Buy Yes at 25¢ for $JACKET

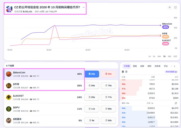pos(92,97)
